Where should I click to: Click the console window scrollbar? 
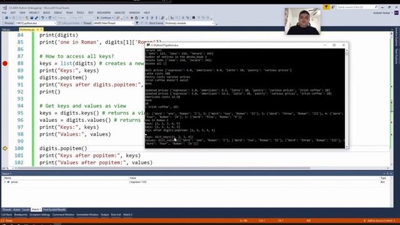(x=346, y=98)
